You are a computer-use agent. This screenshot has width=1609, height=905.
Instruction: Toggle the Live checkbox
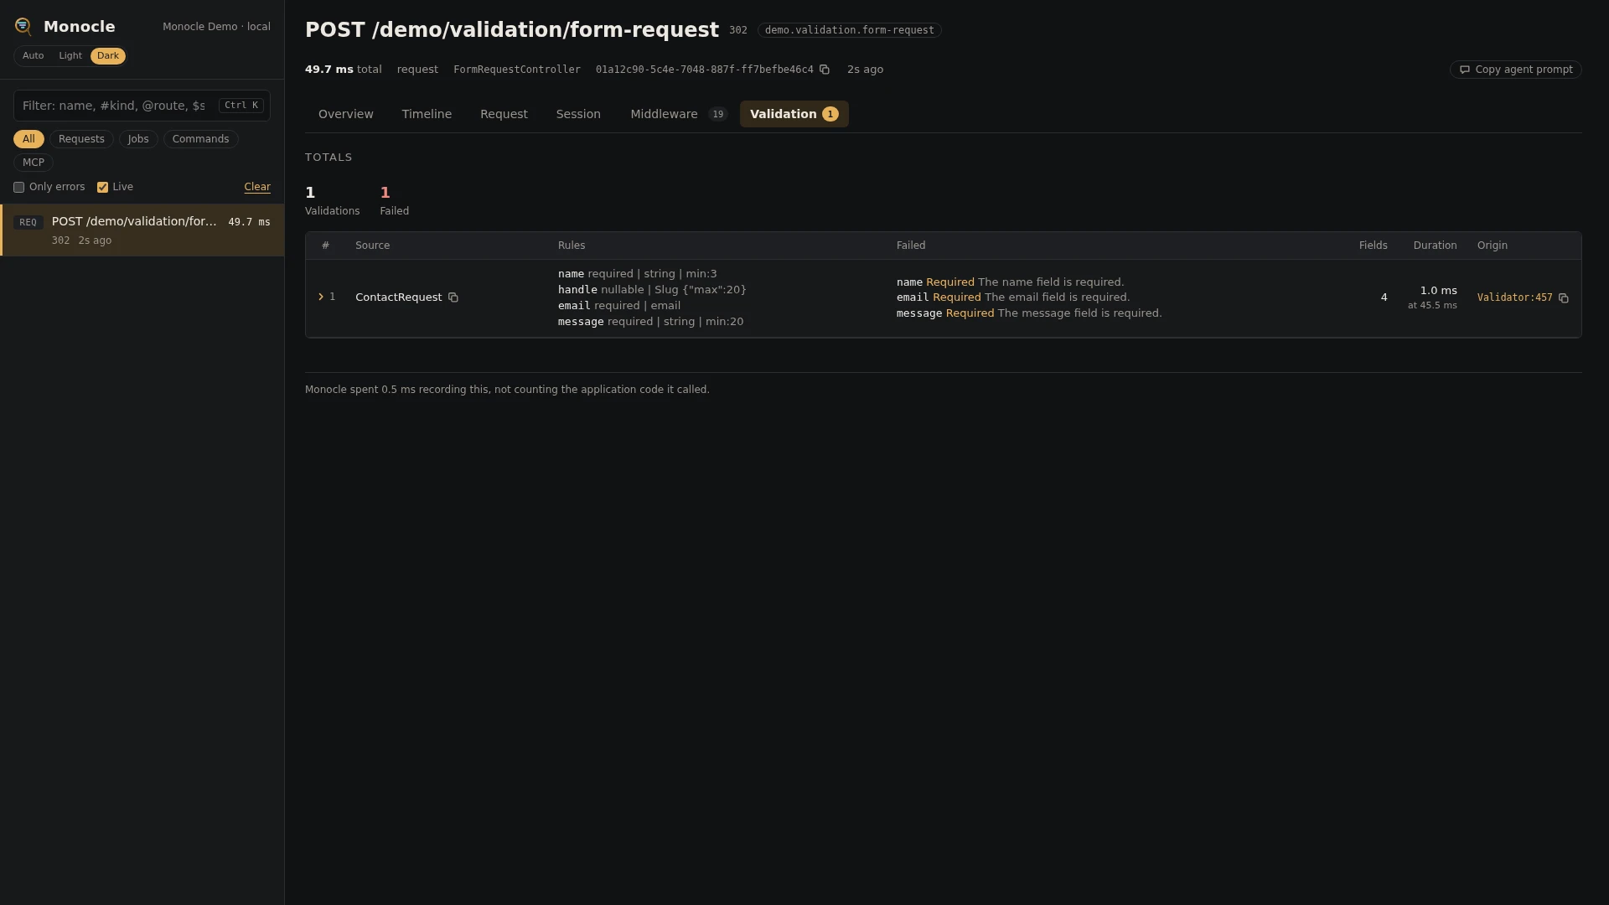click(x=102, y=188)
